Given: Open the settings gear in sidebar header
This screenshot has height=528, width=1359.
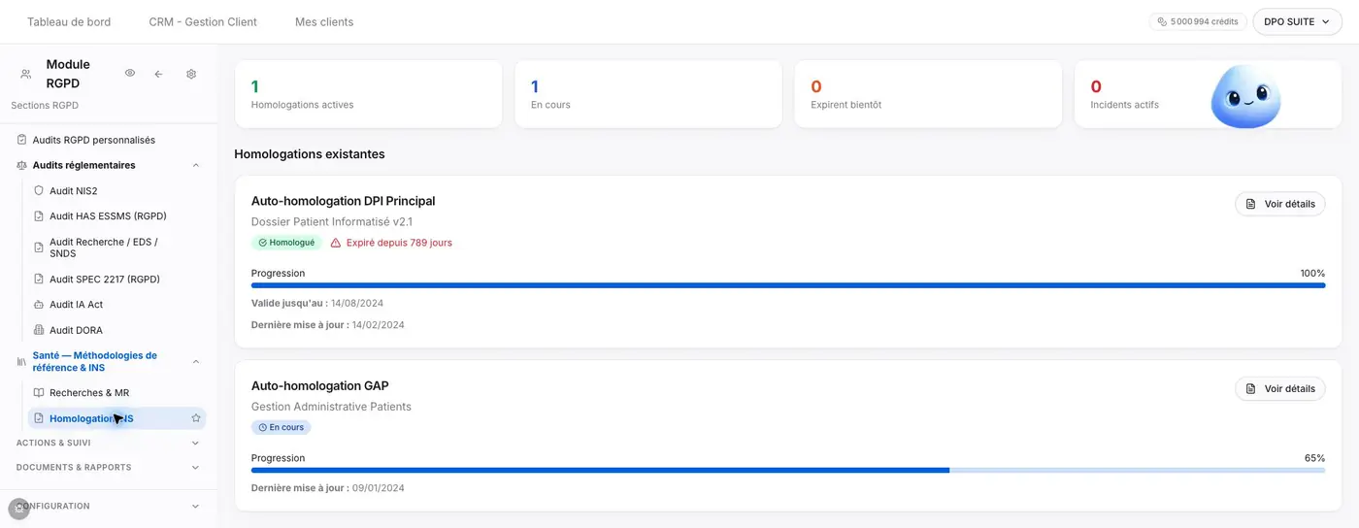Looking at the screenshot, I should coord(191,74).
